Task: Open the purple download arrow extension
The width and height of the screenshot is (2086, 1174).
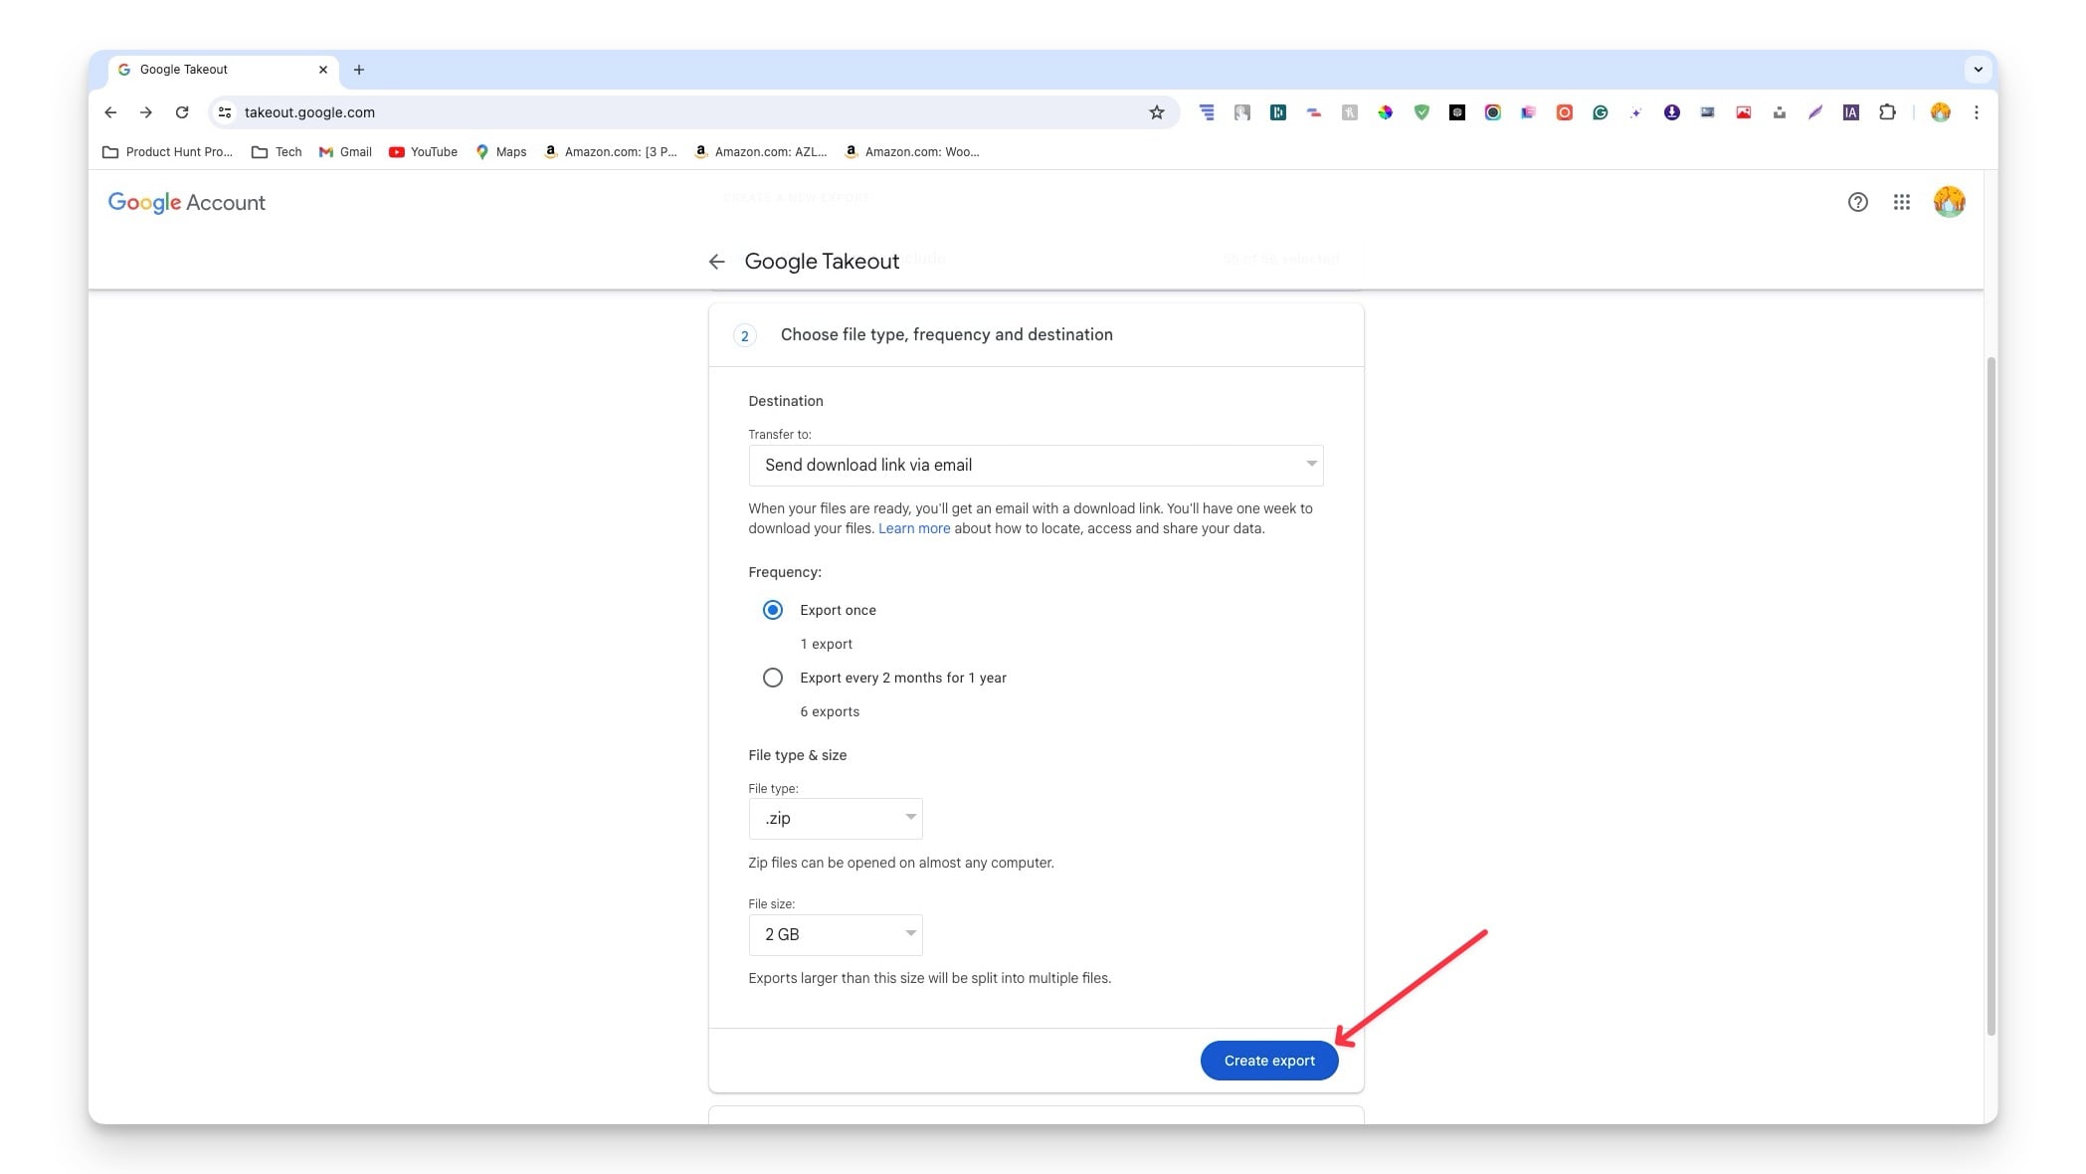Action: point(1672,112)
